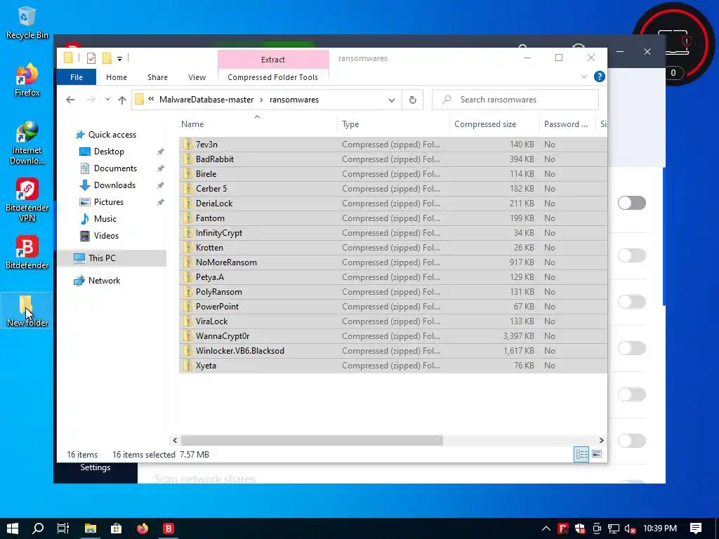Select the WannaCrypt0r zip file
The height and width of the screenshot is (539, 719).
(393, 336)
